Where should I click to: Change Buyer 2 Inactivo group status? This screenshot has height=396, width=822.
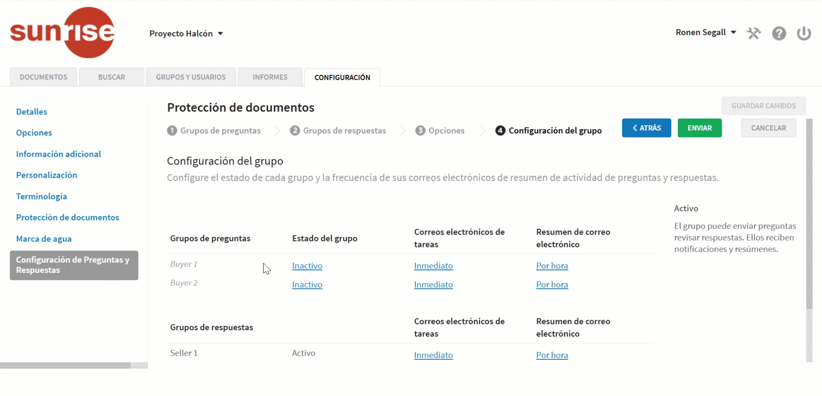pos(307,285)
